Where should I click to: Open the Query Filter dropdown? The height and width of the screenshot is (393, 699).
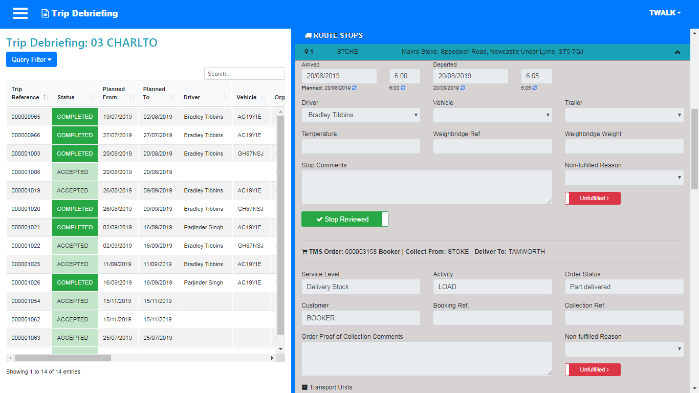tap(31, 59)
